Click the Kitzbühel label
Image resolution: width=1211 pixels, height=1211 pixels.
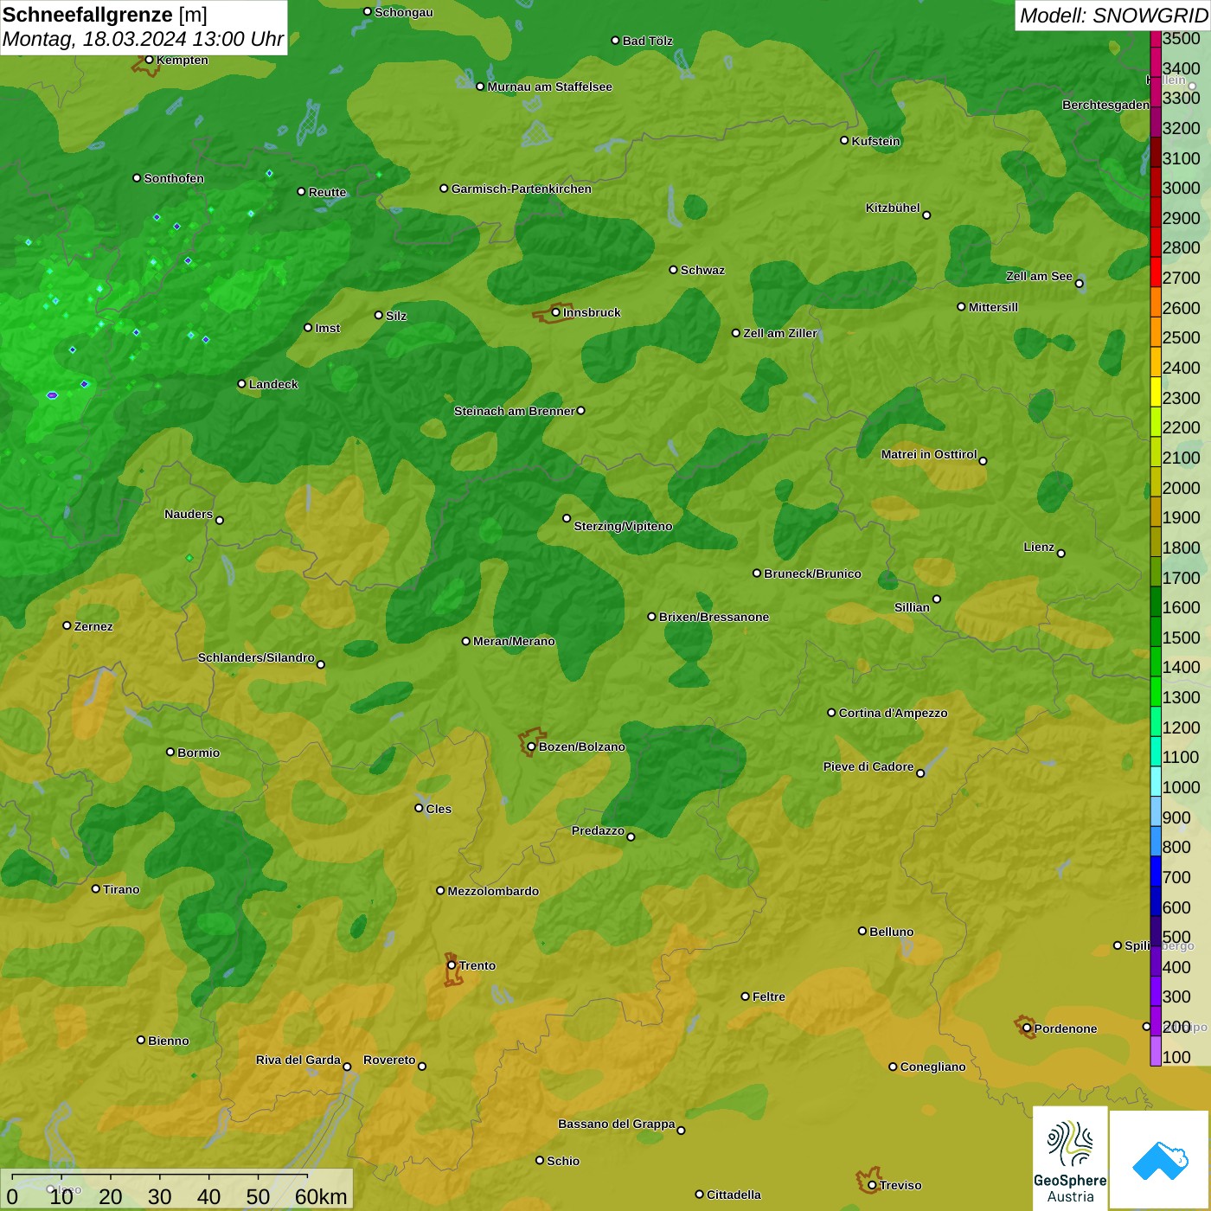[893, 208]
